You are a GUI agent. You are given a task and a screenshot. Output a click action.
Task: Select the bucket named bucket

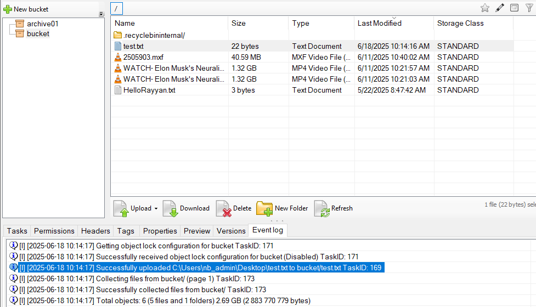pos(38,33)
